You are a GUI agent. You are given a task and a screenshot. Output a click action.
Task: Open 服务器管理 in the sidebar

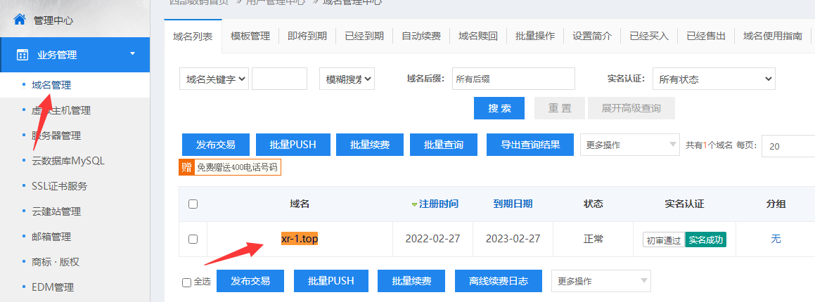pos(56,136)
